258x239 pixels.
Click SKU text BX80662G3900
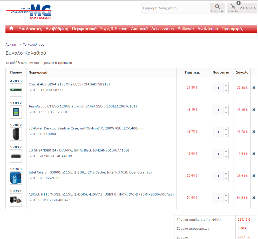(x=51, y=178)
